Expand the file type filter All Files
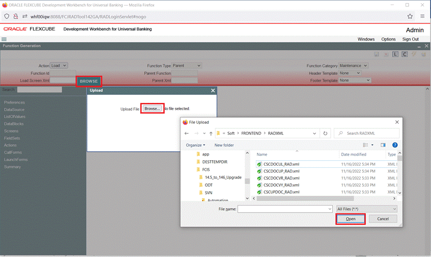The width and height of the screenshot is (431, 257). click(x=367, y=209)
